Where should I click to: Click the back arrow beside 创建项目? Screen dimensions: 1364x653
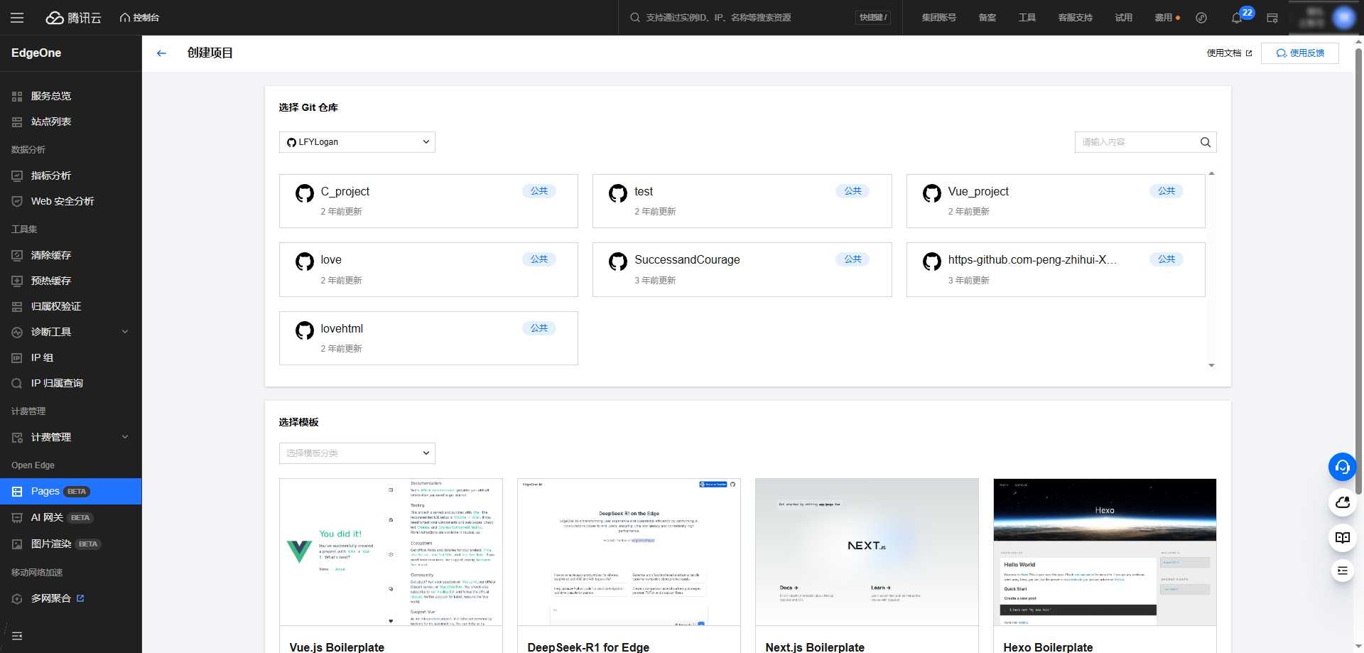tap(161, 53)
